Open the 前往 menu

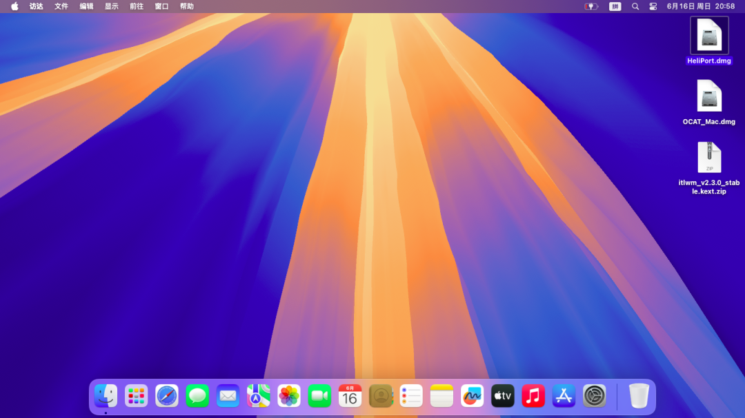click(137, 6)
